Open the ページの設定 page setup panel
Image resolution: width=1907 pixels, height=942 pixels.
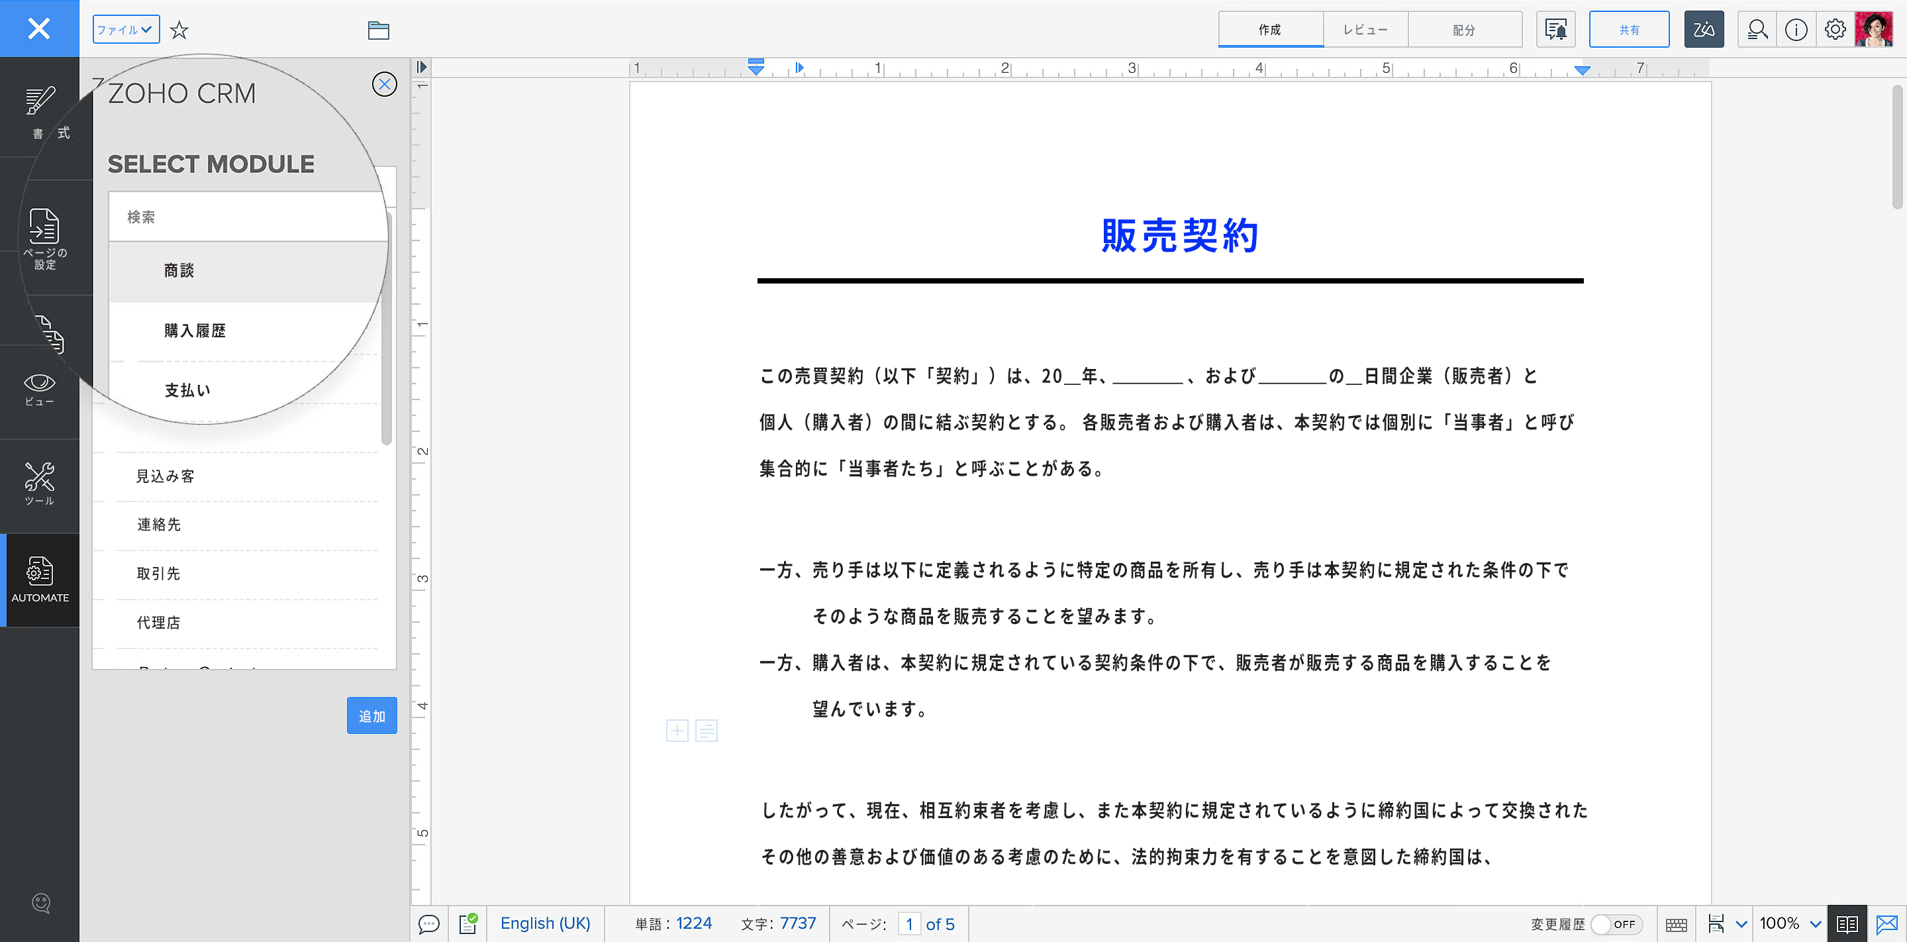44,238
